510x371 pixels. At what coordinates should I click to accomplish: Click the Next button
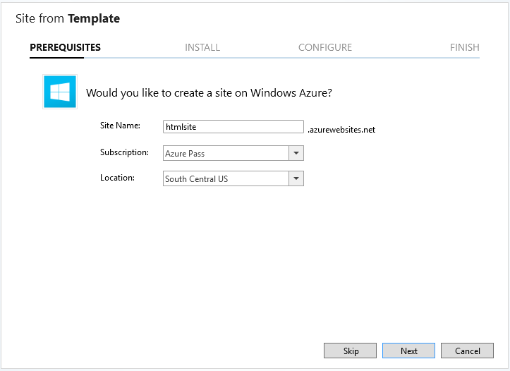[x=409, y=351]
